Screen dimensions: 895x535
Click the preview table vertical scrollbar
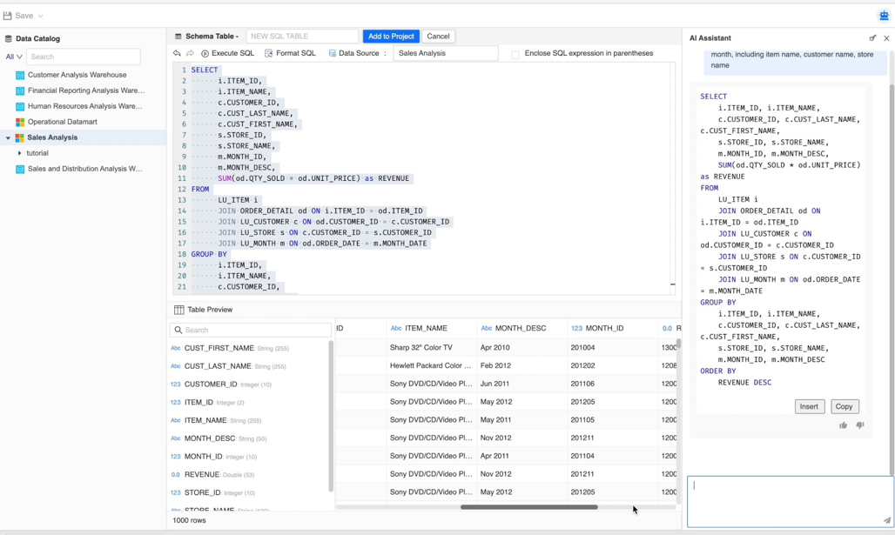click(679, 344)
